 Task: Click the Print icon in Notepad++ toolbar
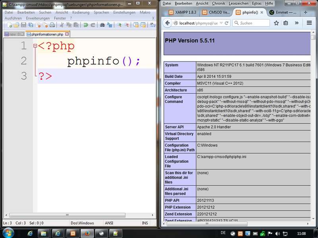pos(52,25)
